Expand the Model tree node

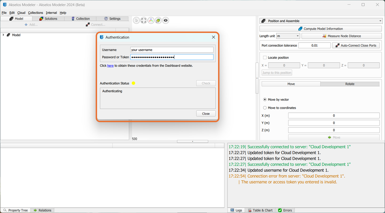(3, 35)
